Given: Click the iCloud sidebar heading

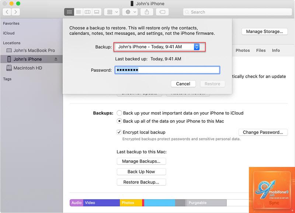Looking at the screenshot, I should (8, 33).
